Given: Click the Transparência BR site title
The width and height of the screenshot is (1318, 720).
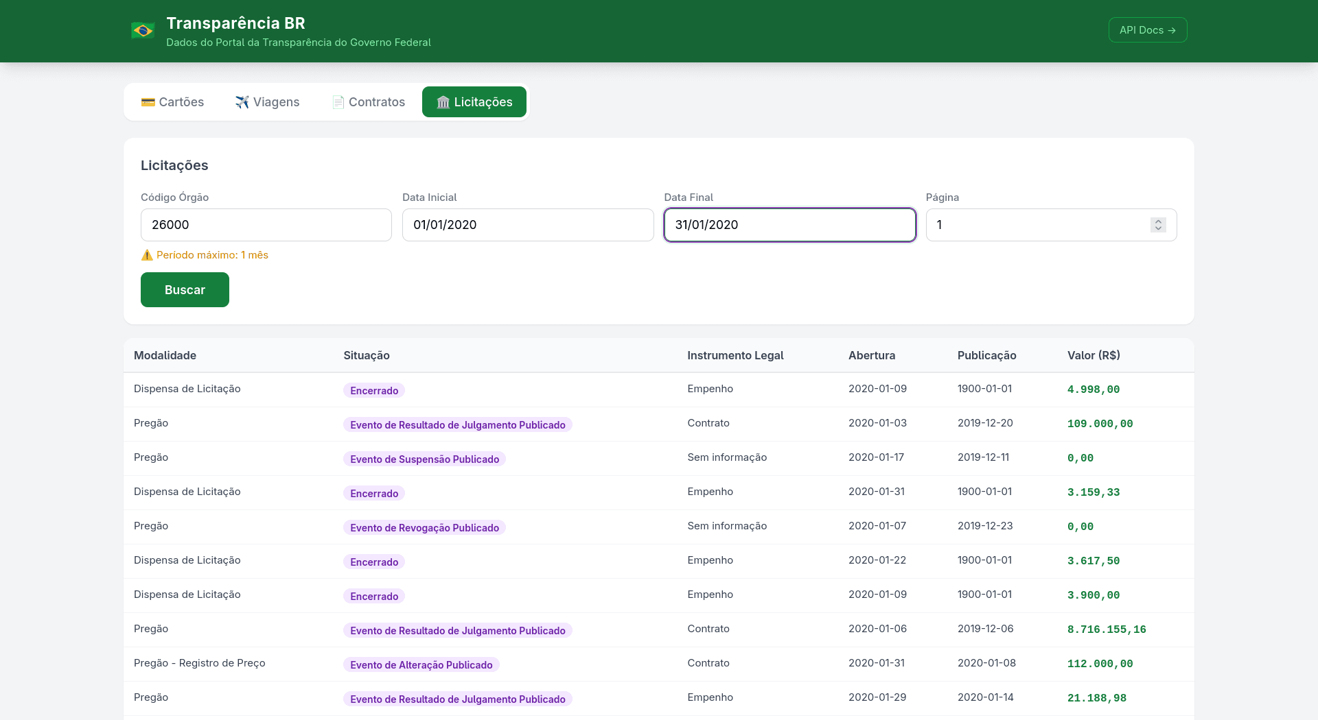Looking at the screenshot, I should click(x=236, y=23).
